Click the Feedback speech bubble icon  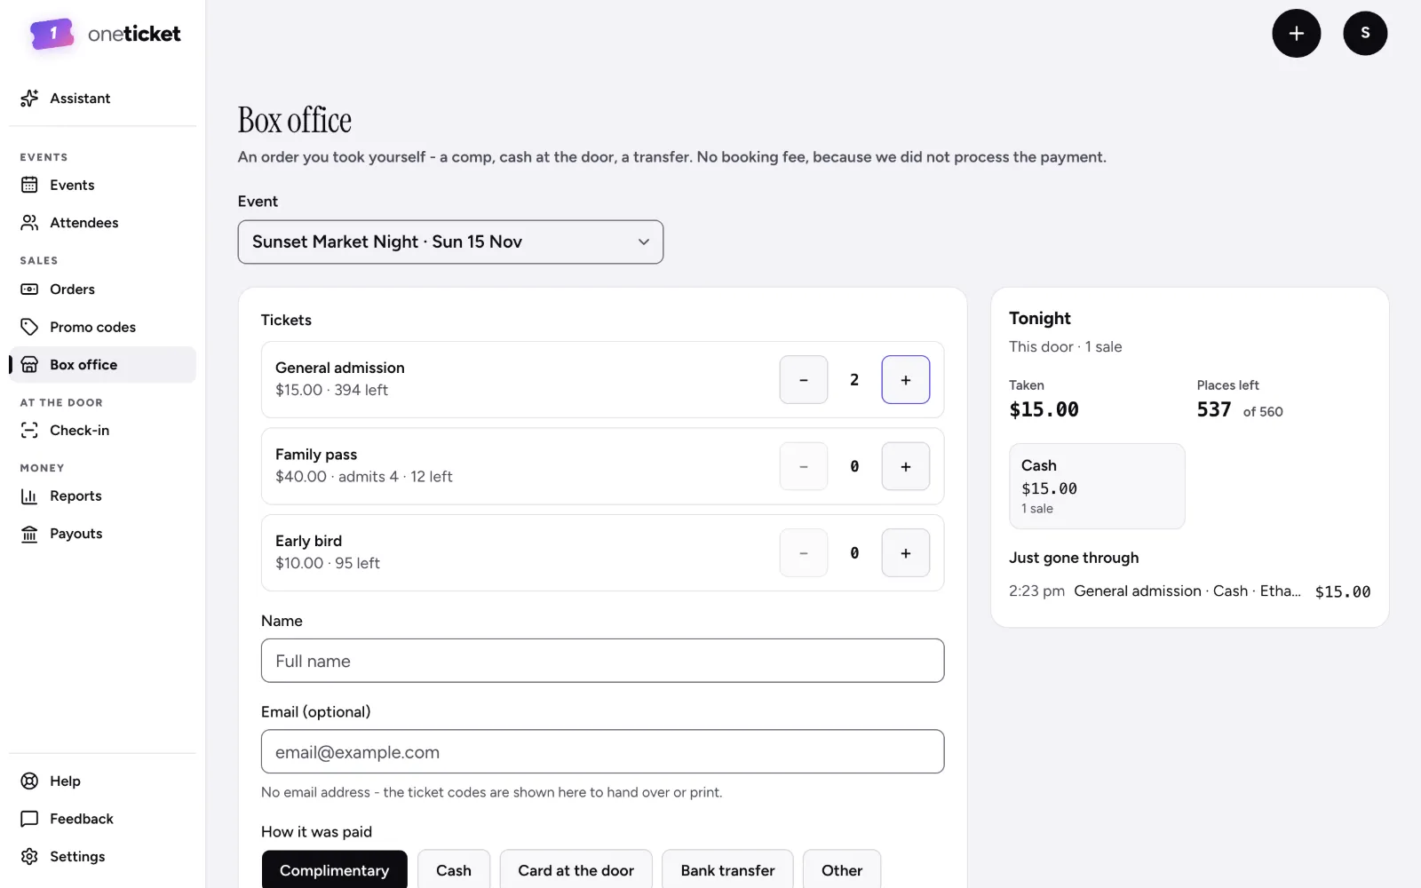(29, 819)
